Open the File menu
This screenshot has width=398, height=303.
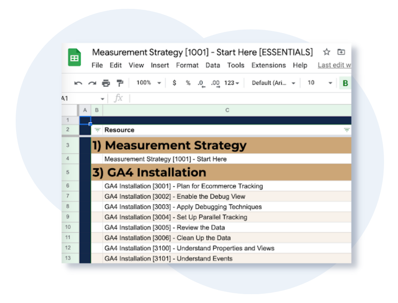[97, 65]
